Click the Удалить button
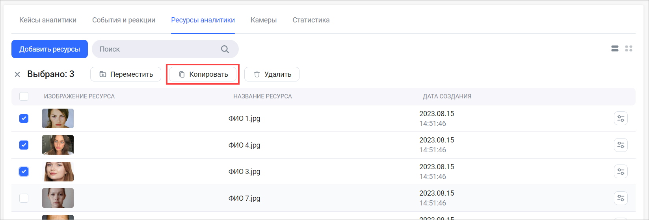This screenshot has height=220, width=649. (x=272, y=74)
